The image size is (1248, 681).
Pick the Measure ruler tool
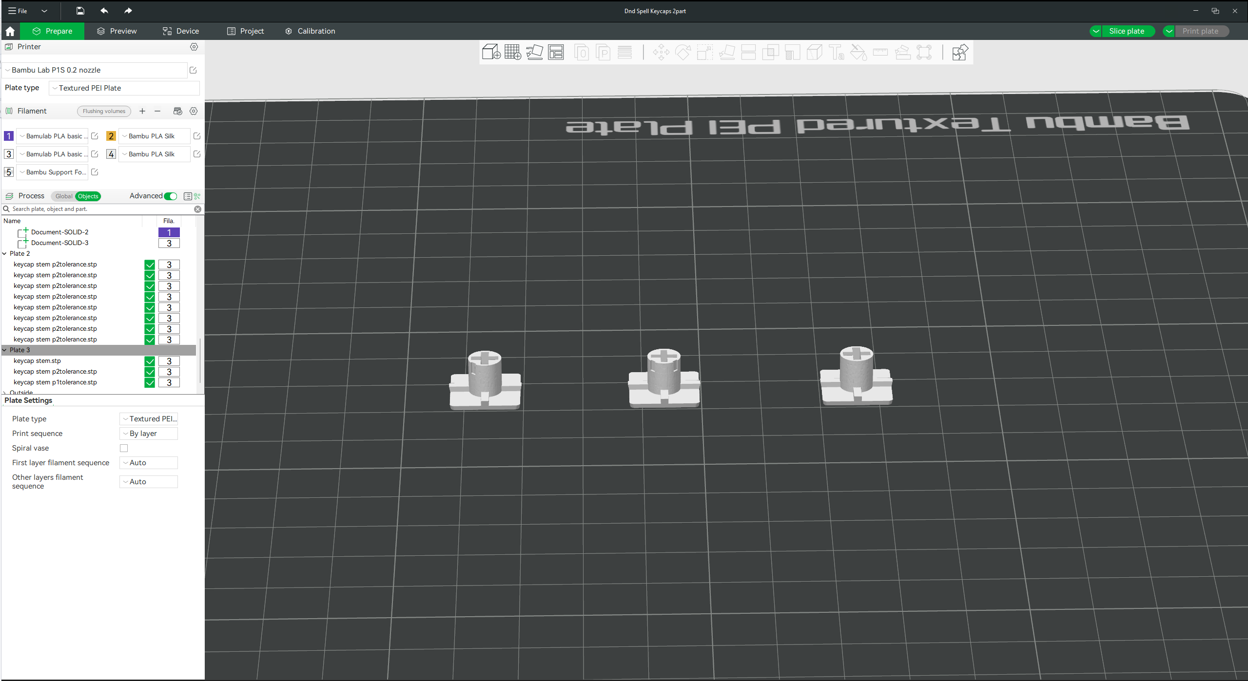click(x=880, y=52)
